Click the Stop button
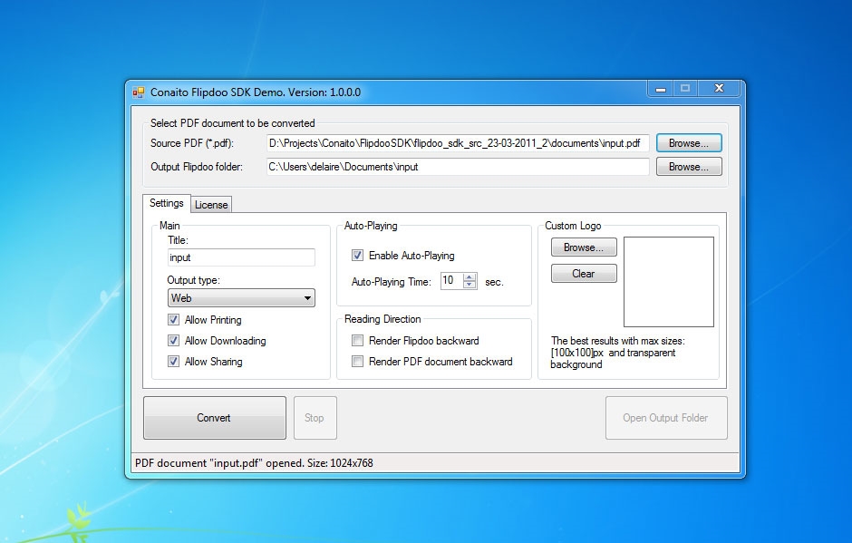 [315, 417]
